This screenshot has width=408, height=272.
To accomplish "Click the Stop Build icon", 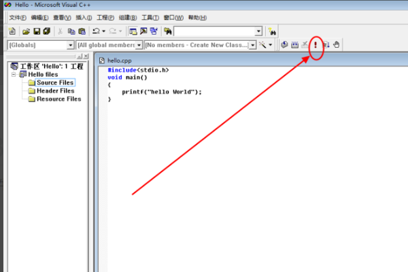I will click(305, 45).
